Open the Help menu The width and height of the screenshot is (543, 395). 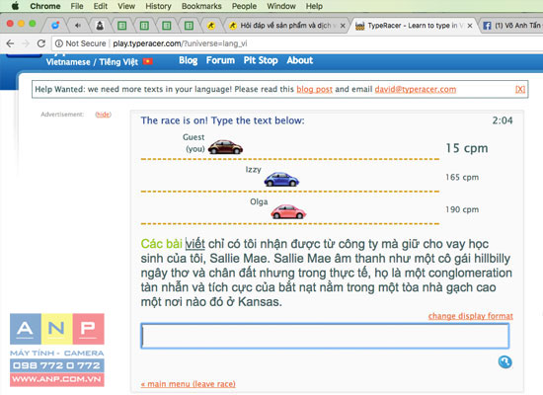tap(314, 6)
